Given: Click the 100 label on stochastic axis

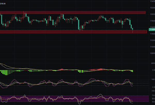Looking at the screenshot, I should coord(152,80).
